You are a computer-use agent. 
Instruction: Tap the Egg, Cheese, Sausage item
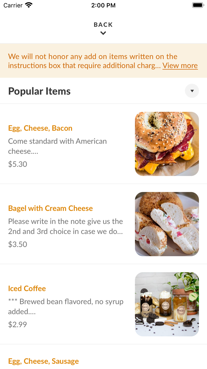(x=43, y=361)
